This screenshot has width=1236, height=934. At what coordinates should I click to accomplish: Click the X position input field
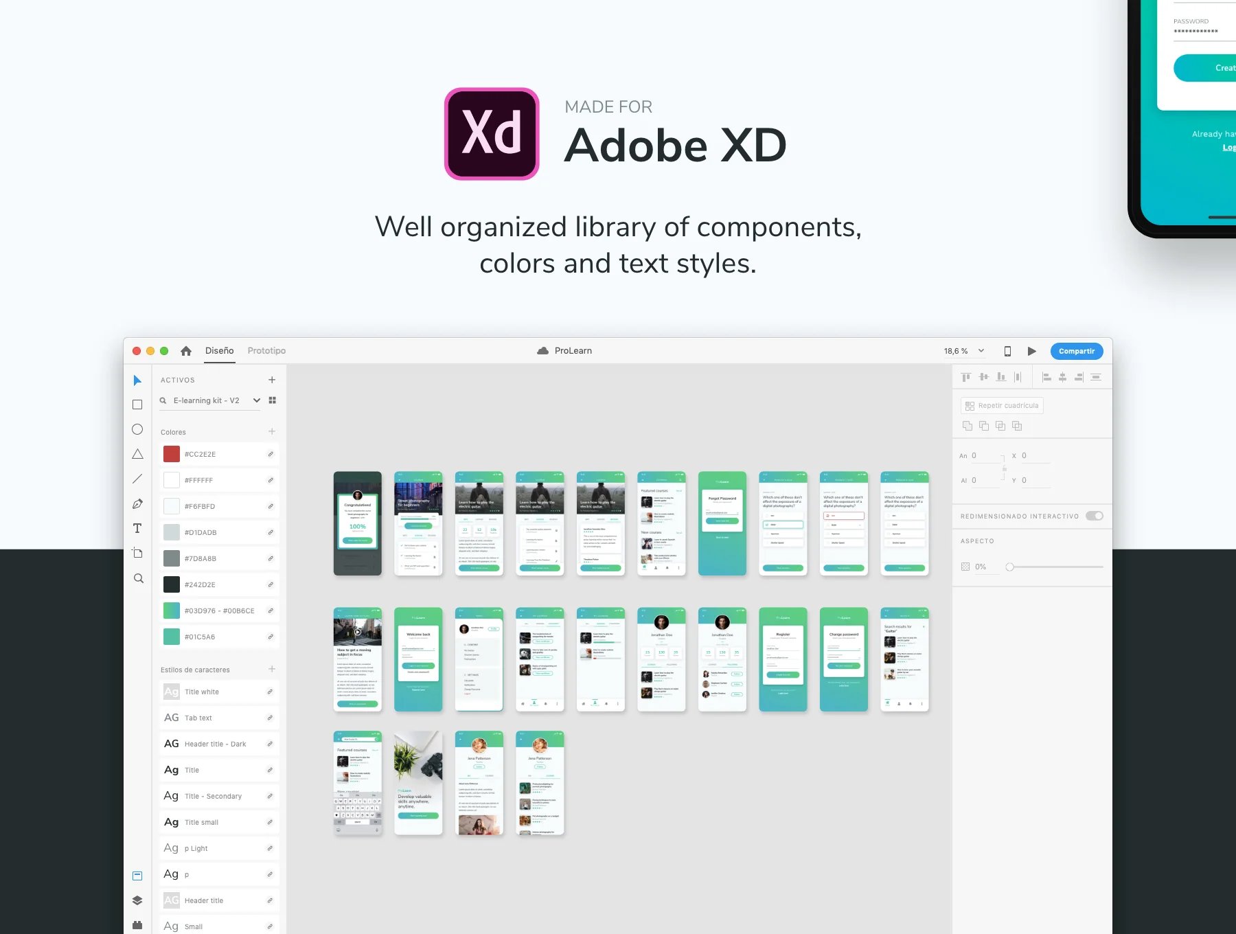tap(1035, 456)
